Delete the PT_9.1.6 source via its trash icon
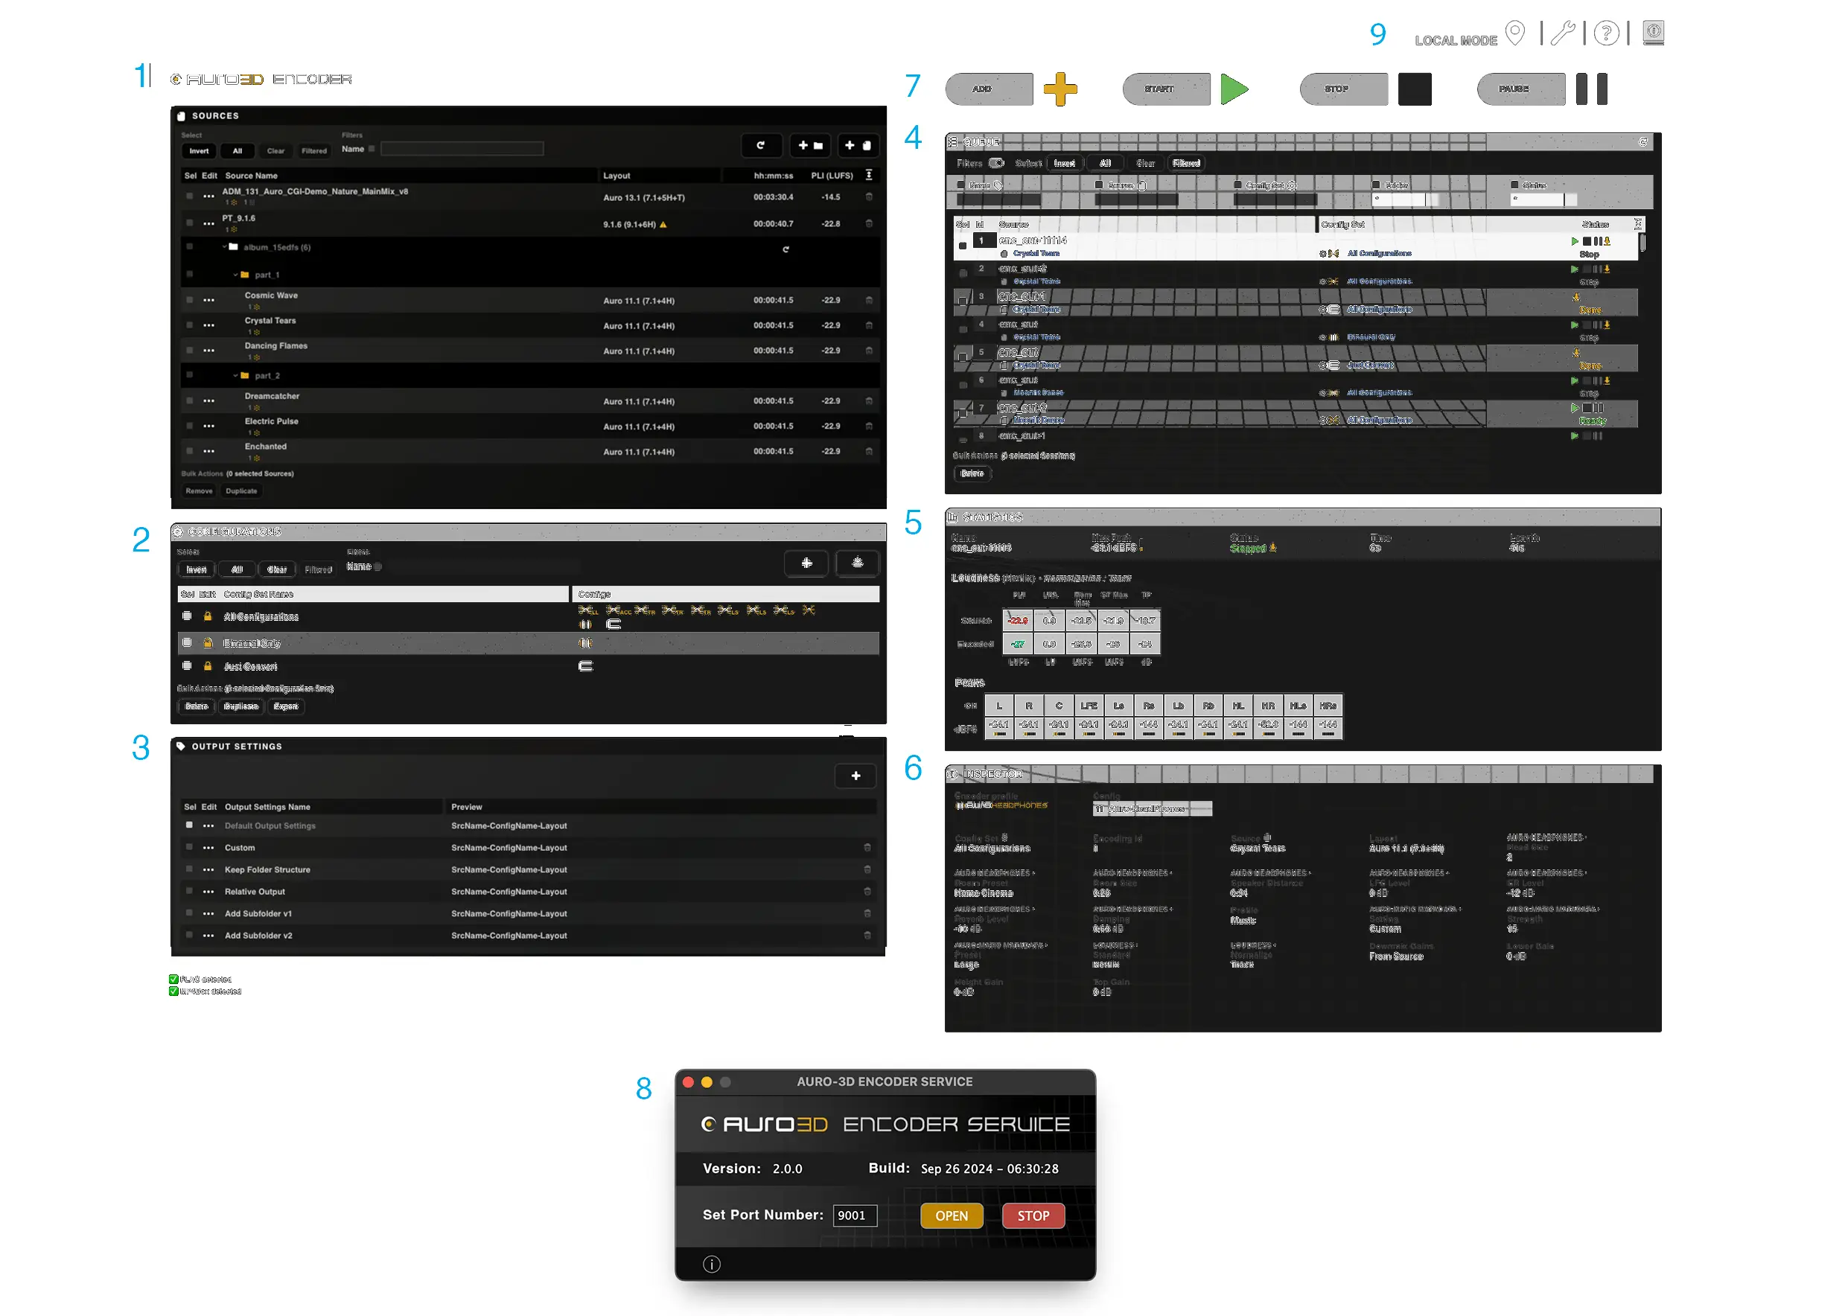 869,223
